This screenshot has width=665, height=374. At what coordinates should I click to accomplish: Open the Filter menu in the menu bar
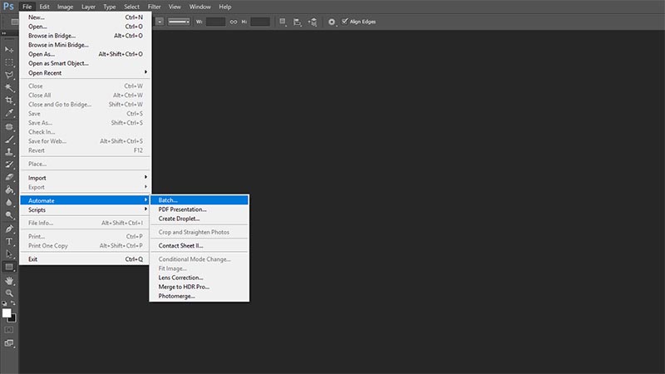tap(154, 7)
